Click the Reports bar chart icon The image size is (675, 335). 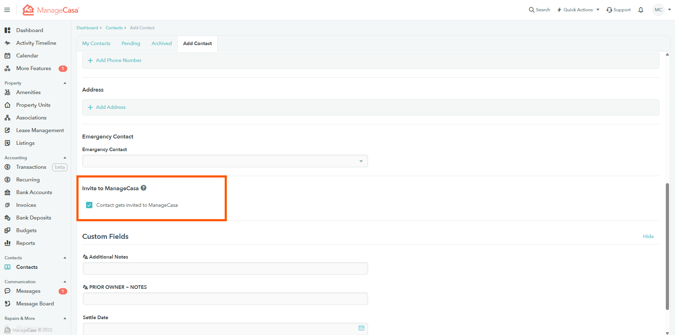(7, 243)
